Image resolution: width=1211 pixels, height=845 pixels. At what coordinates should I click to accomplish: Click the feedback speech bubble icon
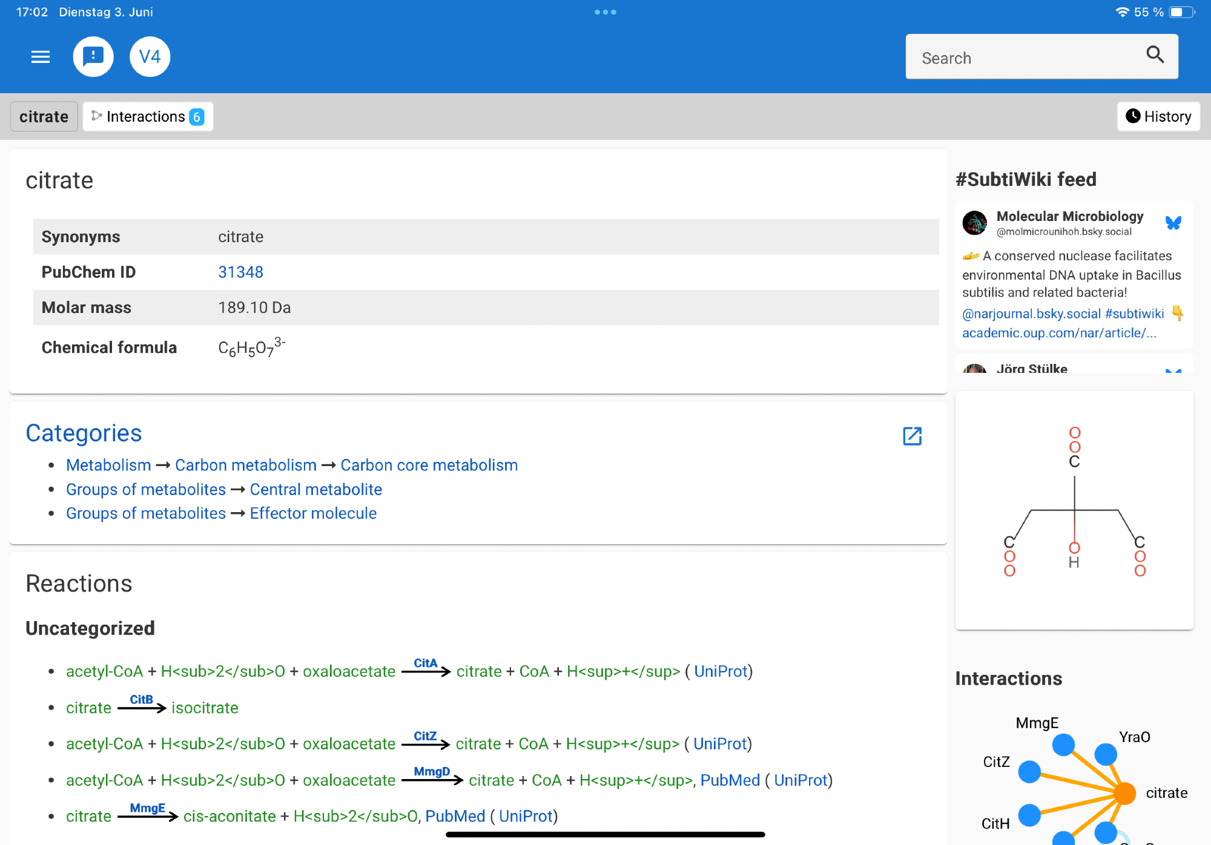click(93, 57)
